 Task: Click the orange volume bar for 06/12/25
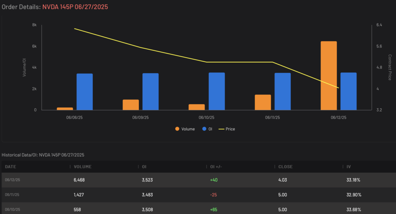point(329,75)
